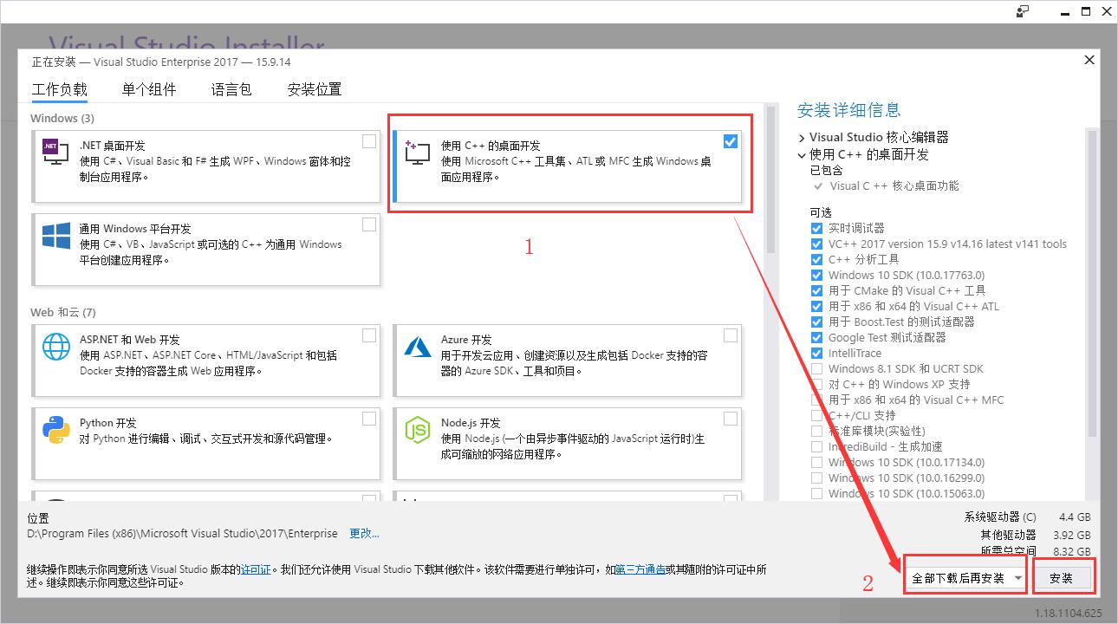Viewport: 1118px width, 624px height.
Task: Click the 其他驱动器 3.92 GB entry
Action: tap(1036, 535)
